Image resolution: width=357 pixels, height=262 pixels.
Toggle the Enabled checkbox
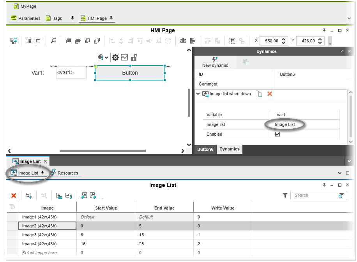[277, 134]
